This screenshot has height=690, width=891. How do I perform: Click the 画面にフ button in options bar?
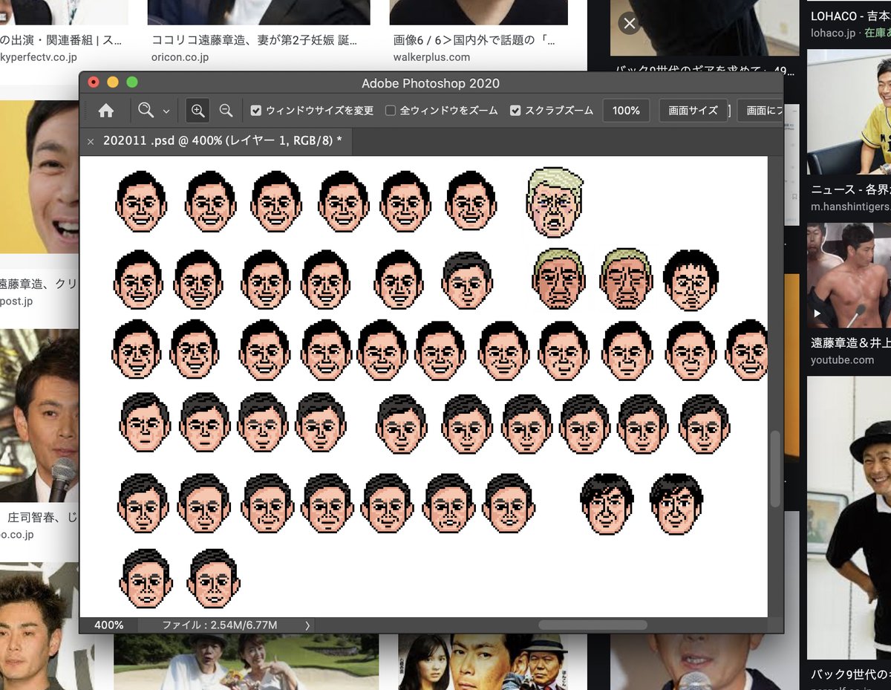pyautogui.click(x=760, y=111)
